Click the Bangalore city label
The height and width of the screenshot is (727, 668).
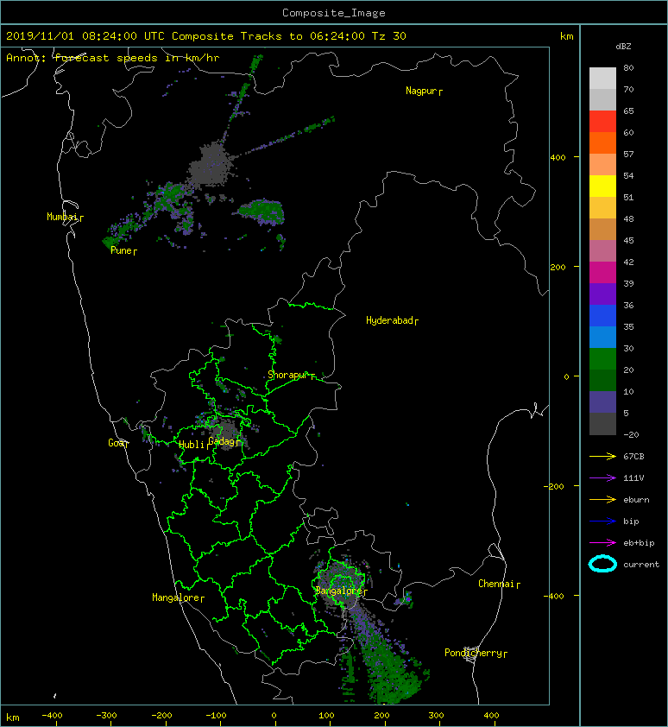[339, 591]
